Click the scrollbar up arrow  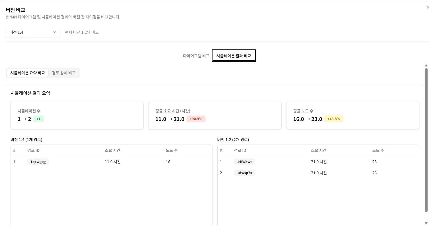click(x=426, y=66)
